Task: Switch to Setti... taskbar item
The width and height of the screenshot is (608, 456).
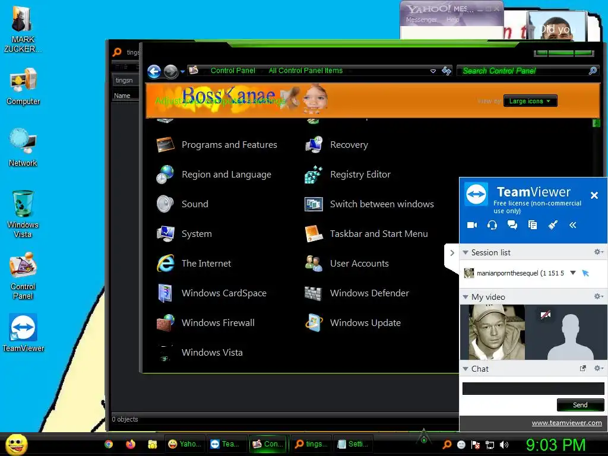Action: (x=353, y=444)
